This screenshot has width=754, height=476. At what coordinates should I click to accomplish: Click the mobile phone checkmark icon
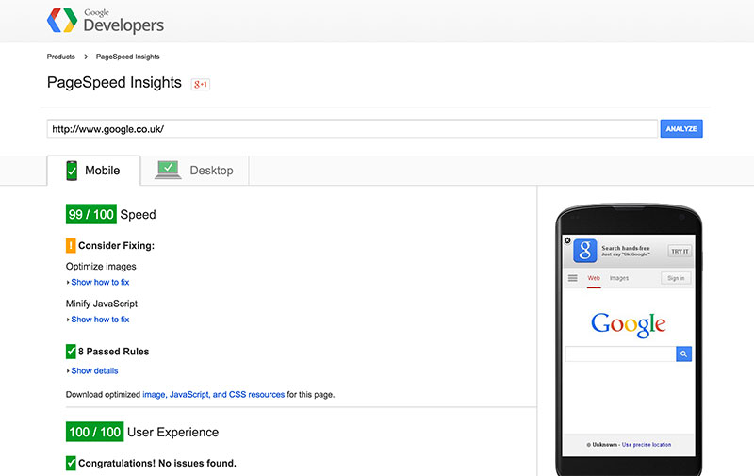coord(72,171)
